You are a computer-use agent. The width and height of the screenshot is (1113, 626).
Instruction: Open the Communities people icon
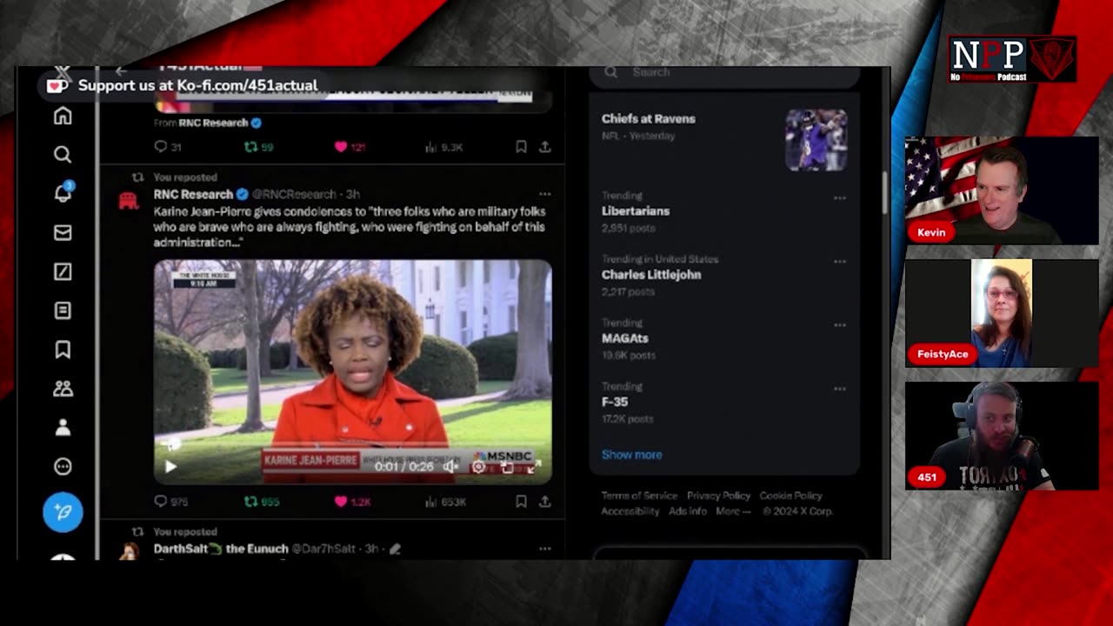(63, 389)
